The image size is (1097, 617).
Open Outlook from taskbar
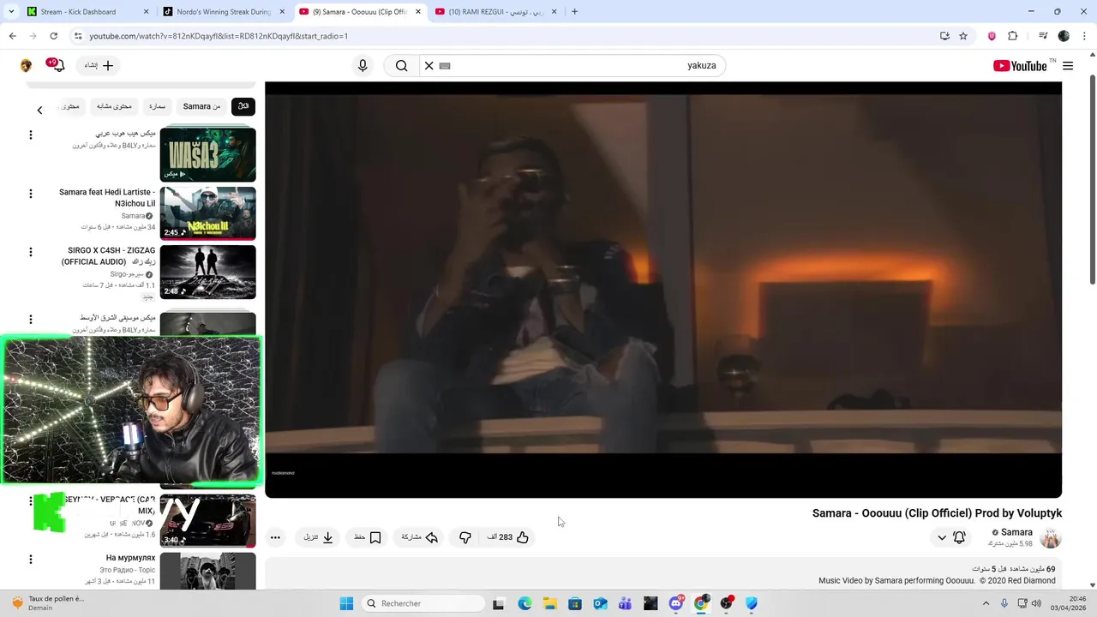tap(600, 603)
